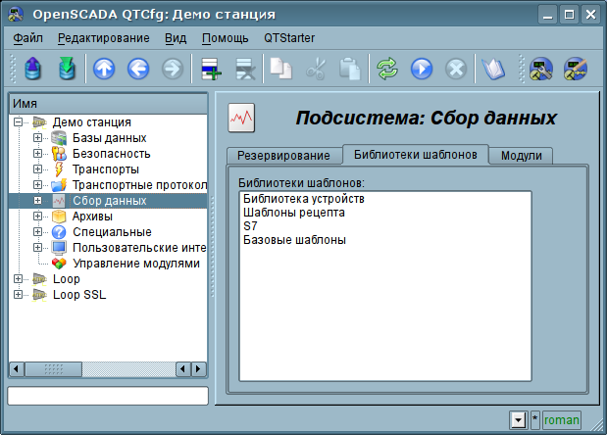
Task: Open the status bar dropdown arrow
Action: pos(519,420)
